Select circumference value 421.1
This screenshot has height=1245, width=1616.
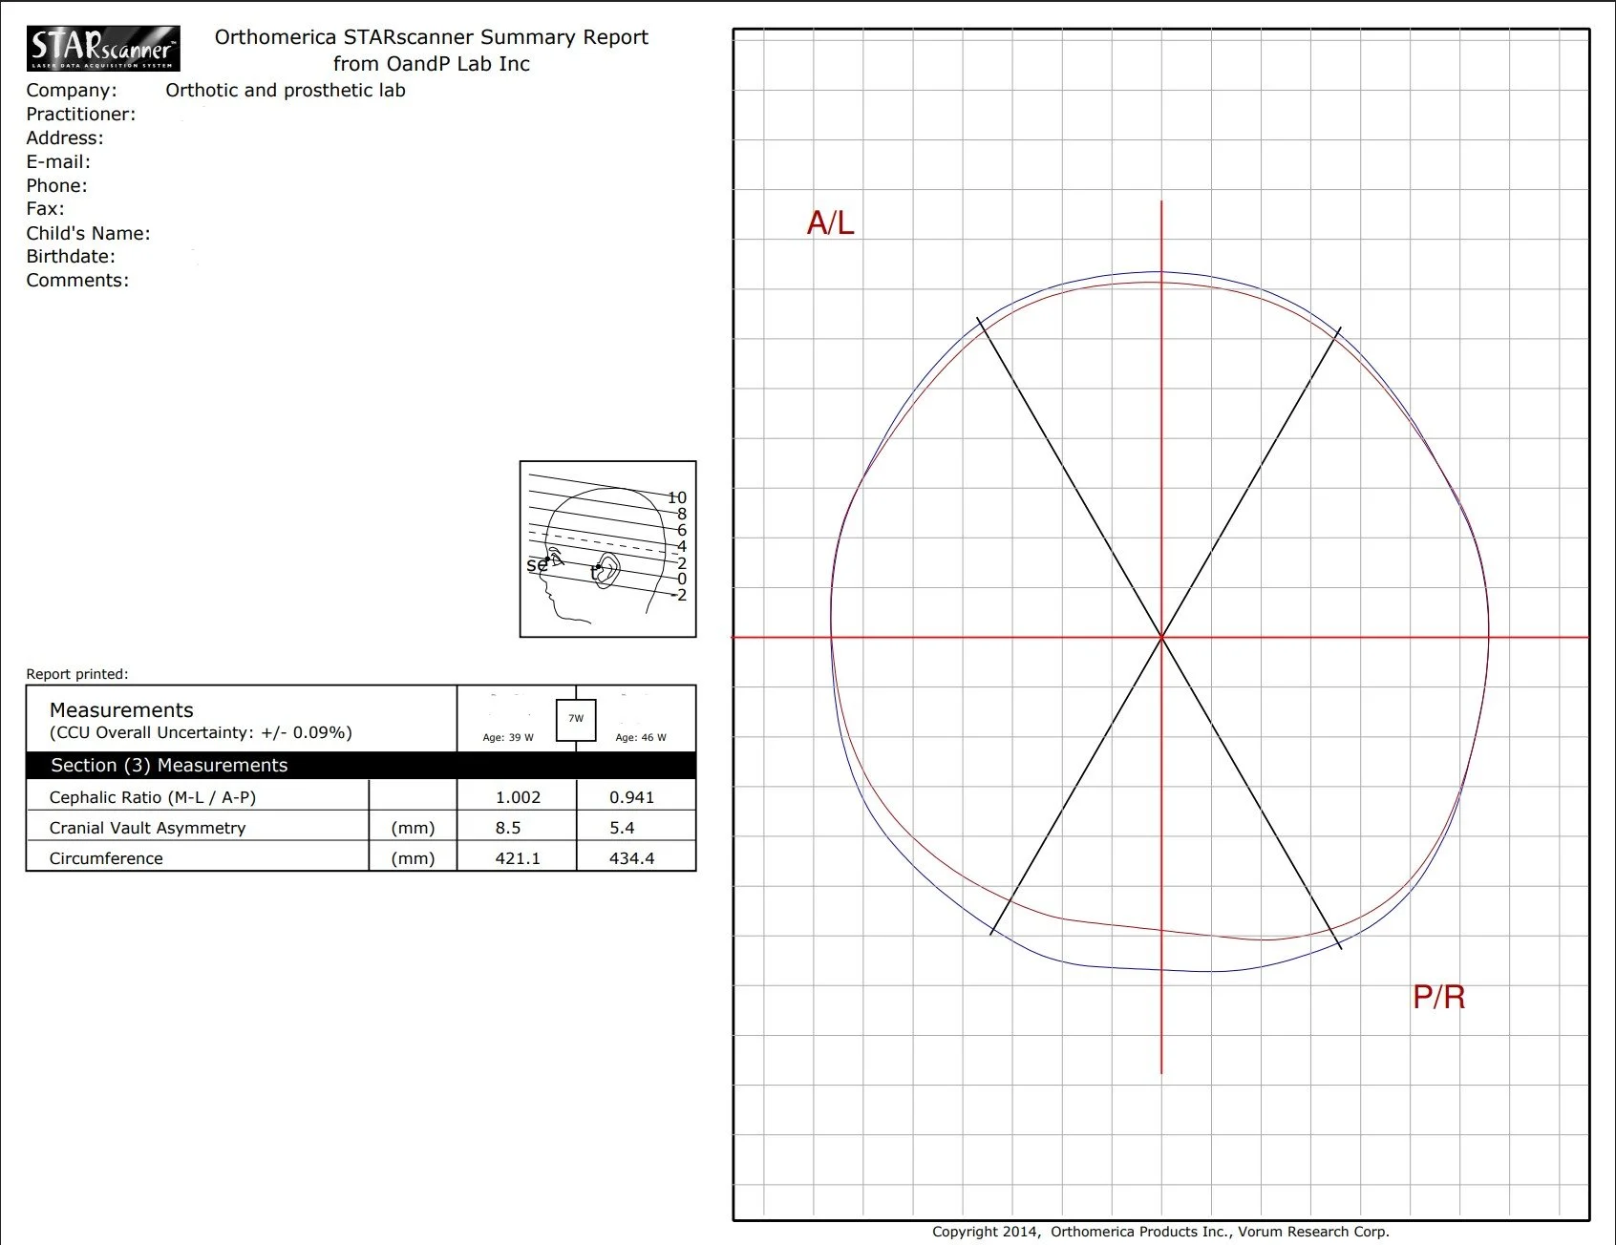pyautogui.click(x=518, y=858)
